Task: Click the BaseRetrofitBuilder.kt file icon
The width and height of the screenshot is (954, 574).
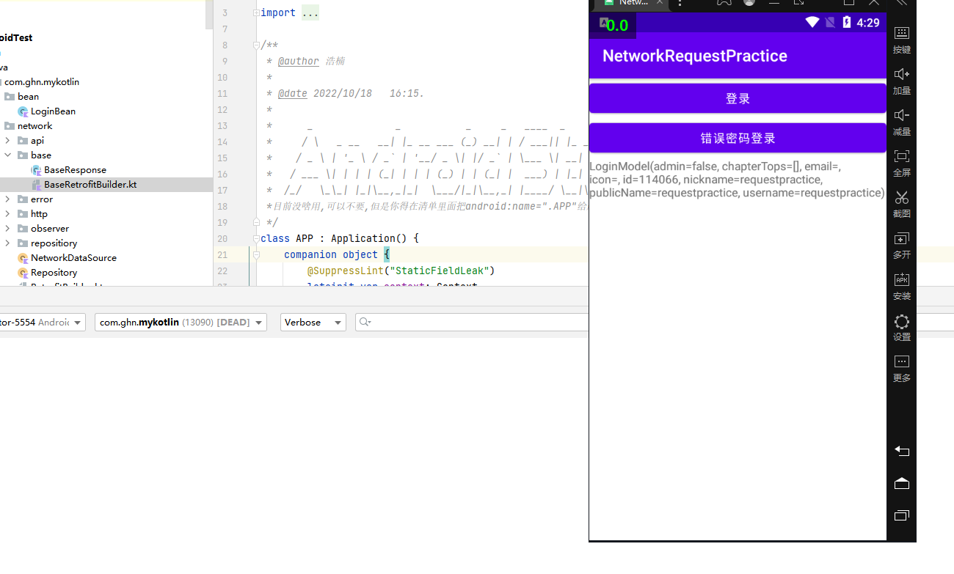Action: 36,185
